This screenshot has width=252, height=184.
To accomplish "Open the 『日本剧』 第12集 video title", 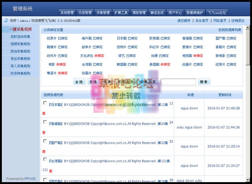I will [x=109, y=105].
